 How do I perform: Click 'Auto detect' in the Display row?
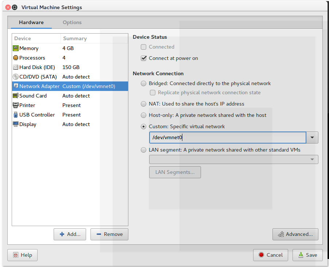[x=76, y=124]
